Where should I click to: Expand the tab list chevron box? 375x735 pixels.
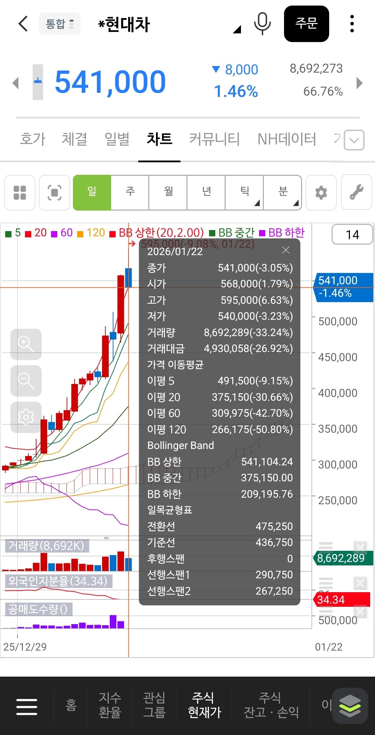point(354,140)
